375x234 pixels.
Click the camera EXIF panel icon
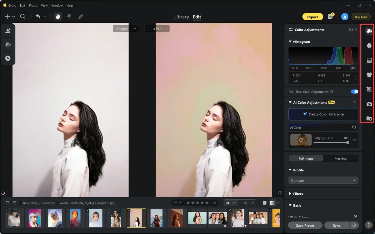point(369,104)
